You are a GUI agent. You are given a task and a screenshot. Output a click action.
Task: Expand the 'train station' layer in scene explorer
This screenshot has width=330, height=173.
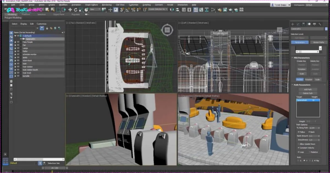tap(15, 67)
